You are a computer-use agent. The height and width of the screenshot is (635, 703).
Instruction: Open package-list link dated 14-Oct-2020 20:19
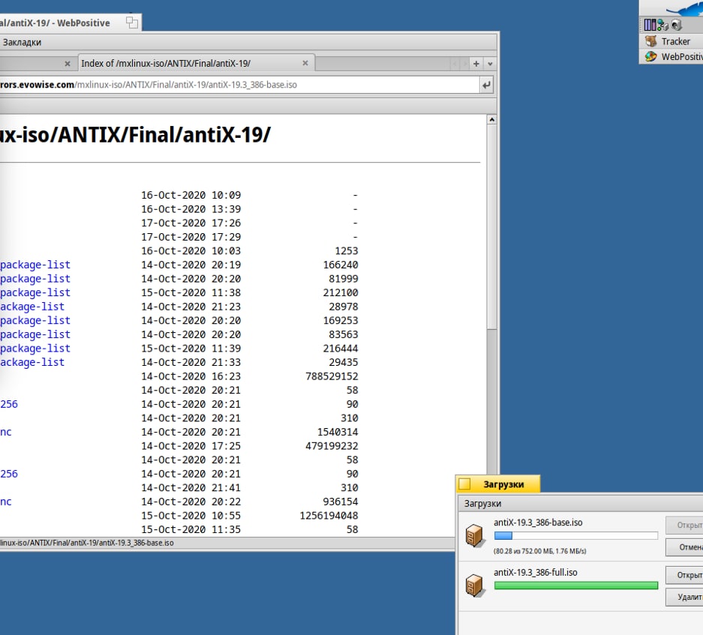pos(35,265)
